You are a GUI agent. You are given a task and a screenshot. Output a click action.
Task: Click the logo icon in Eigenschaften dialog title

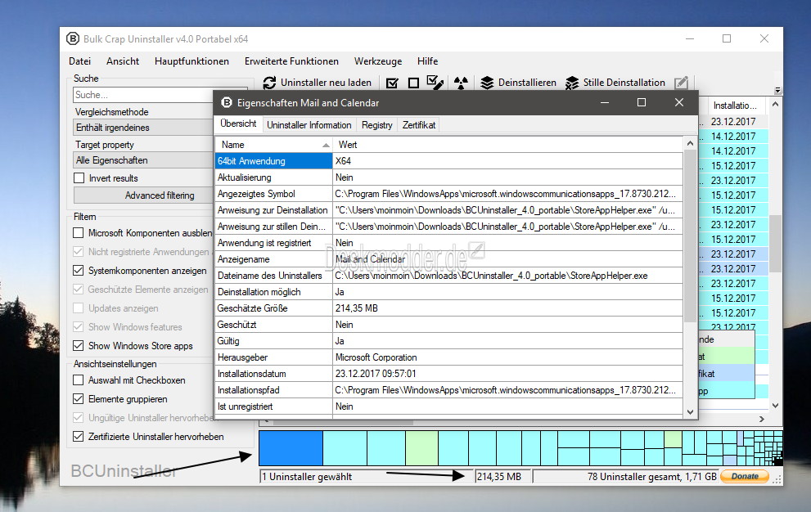click(x=227, y=102)
